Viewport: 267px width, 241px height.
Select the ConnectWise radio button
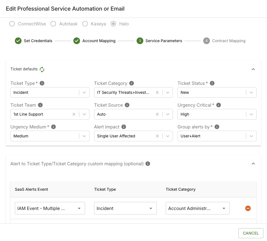point(12,24)
